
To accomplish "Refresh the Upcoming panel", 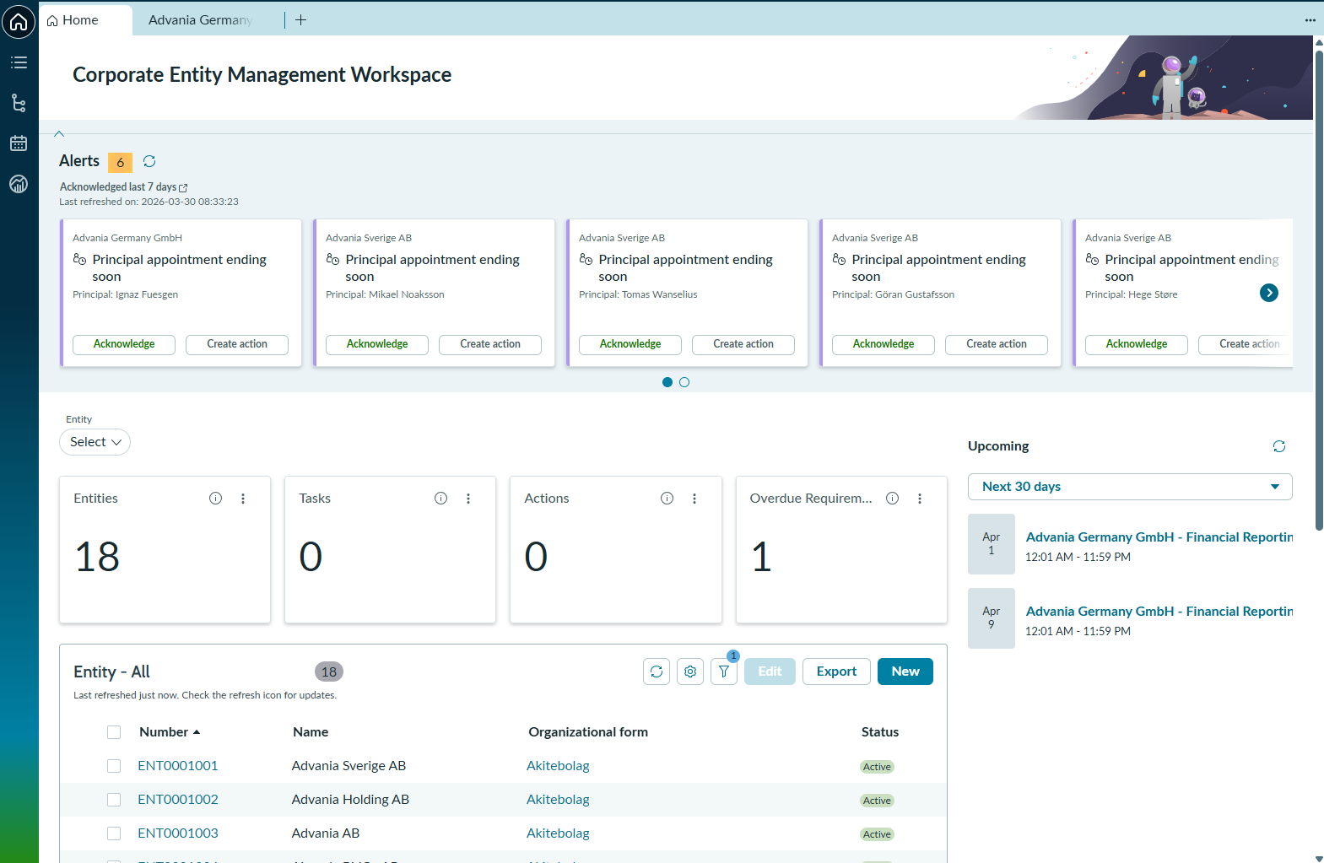I will [x=1279, y=446].
